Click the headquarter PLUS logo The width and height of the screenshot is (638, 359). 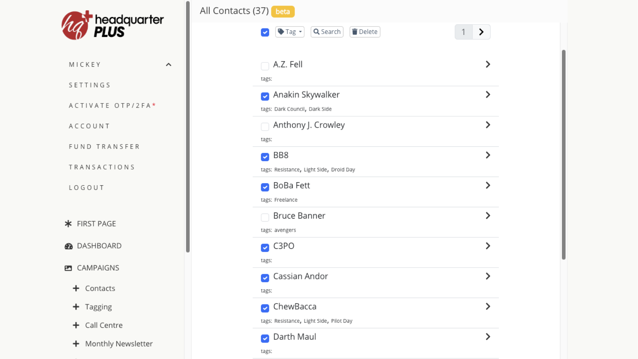coord(112,25)
